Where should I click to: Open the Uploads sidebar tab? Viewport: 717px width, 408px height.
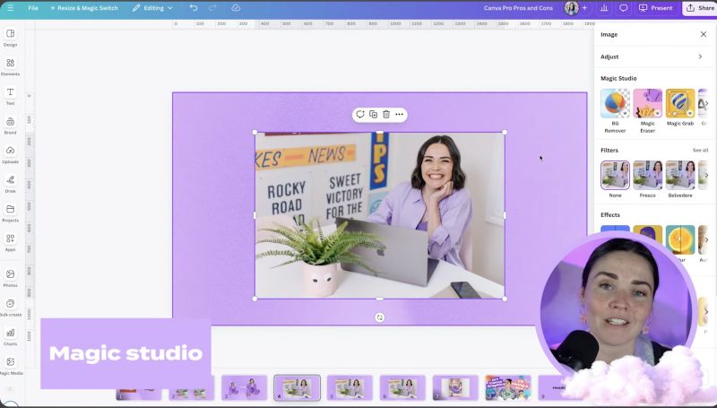tap(10, 154)
